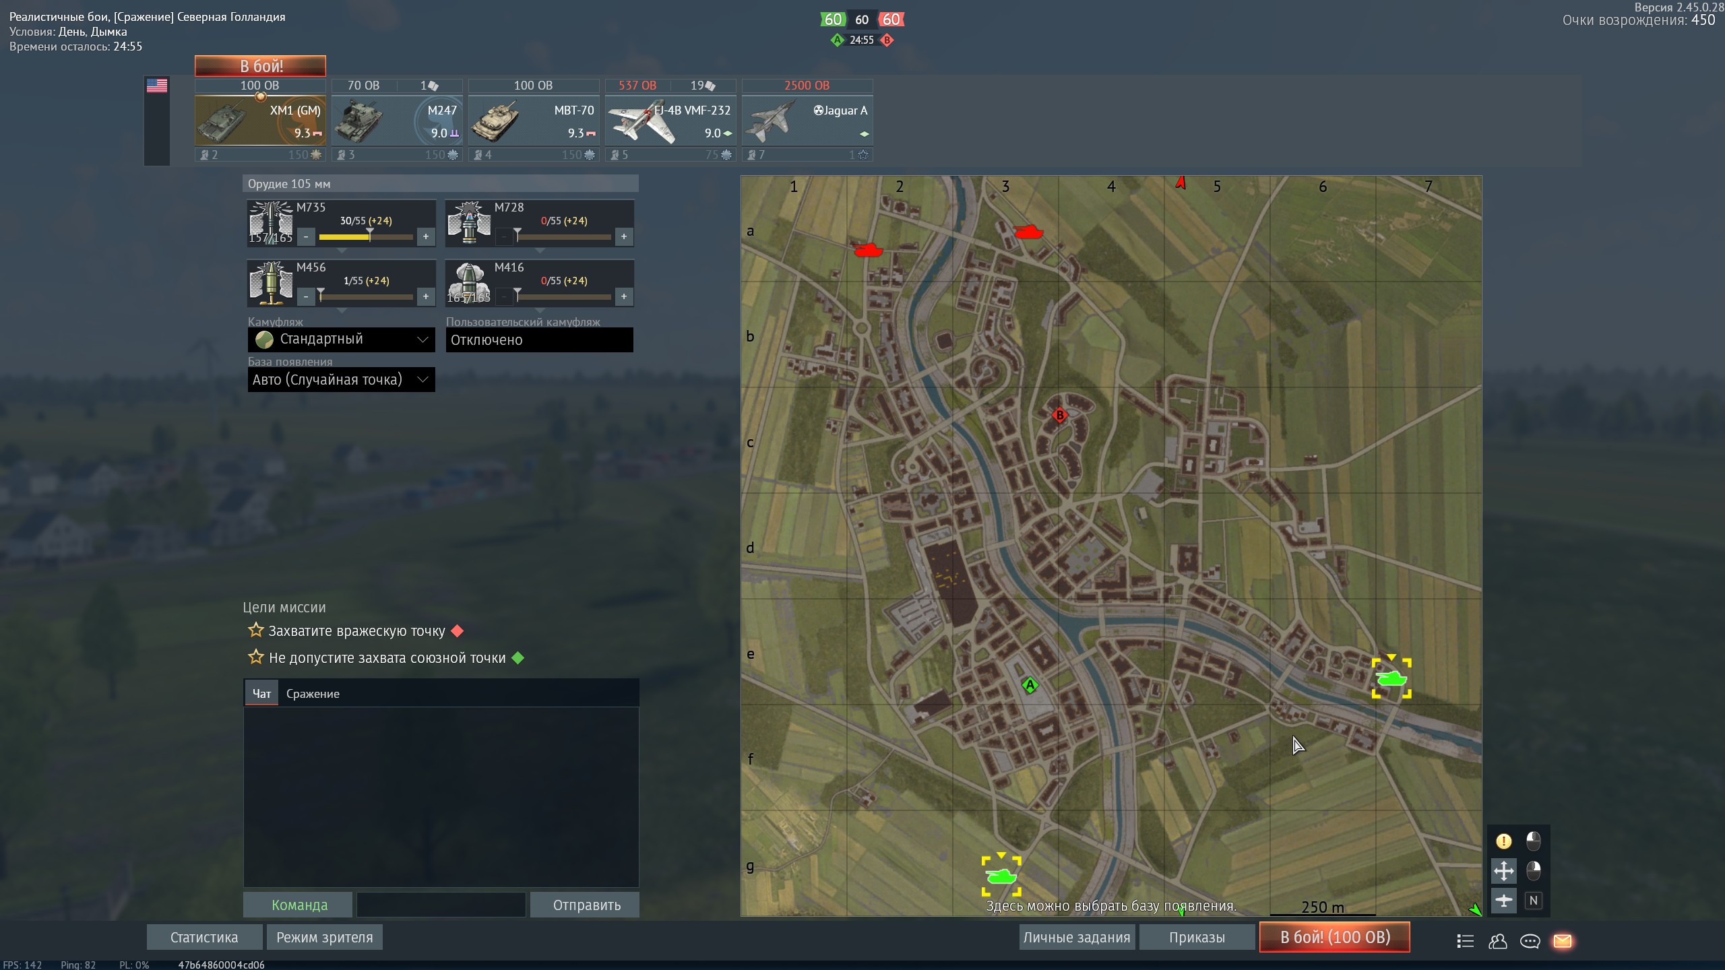The height and width of the screenshot is (970, 1725).
Task: Click the map pan four-arrow icon
Action: pos(1503,871)
